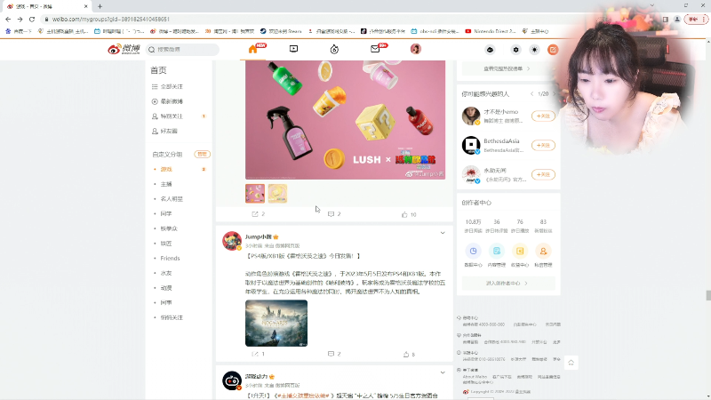Click into the Weibo search box
This screenshot has width=711, height=400.
tap(183, 50)
